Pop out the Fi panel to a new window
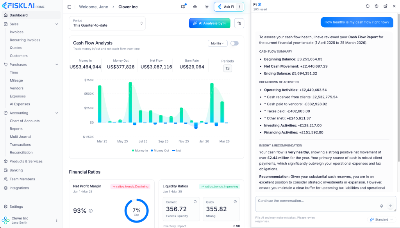Image resolution: width=400 pixels, height=228 pixels. (x=385, y=6)
